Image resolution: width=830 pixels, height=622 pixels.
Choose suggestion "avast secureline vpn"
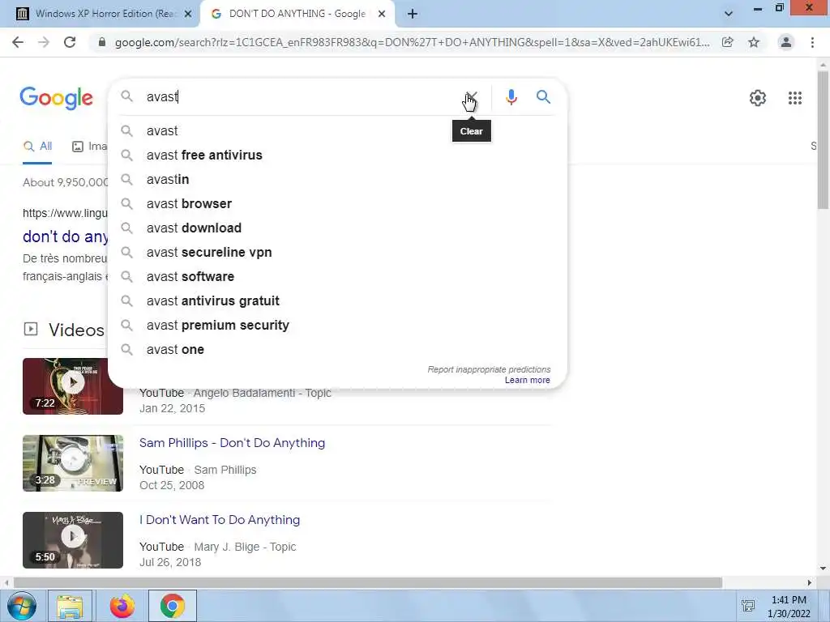[x=336, y=253]
